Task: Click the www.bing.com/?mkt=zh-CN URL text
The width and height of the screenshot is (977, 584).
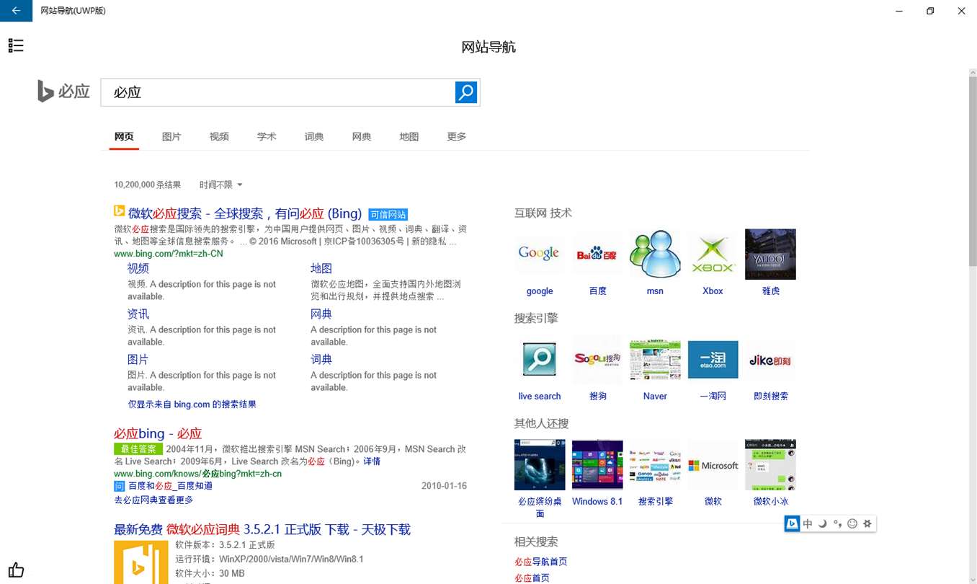Action: pyautogui.click(x=169, y=254)
